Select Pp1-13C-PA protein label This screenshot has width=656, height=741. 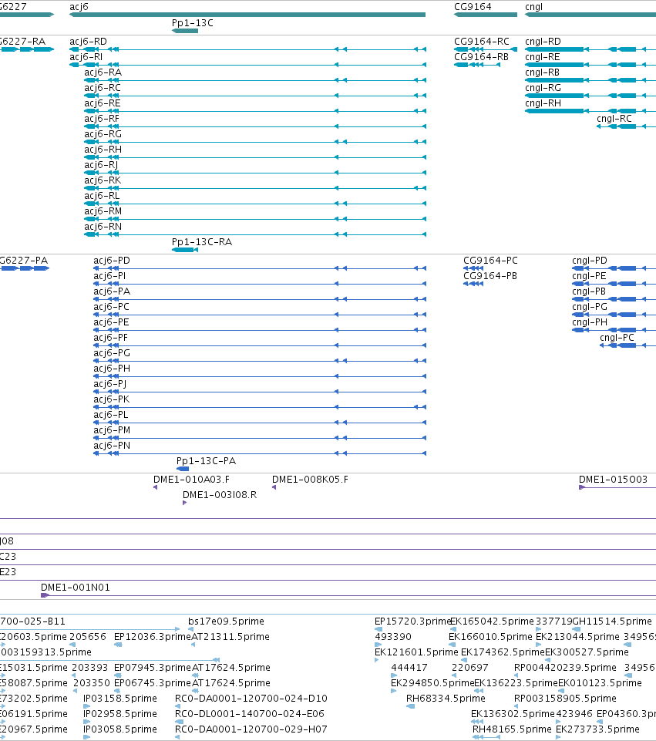click(206, 461)
